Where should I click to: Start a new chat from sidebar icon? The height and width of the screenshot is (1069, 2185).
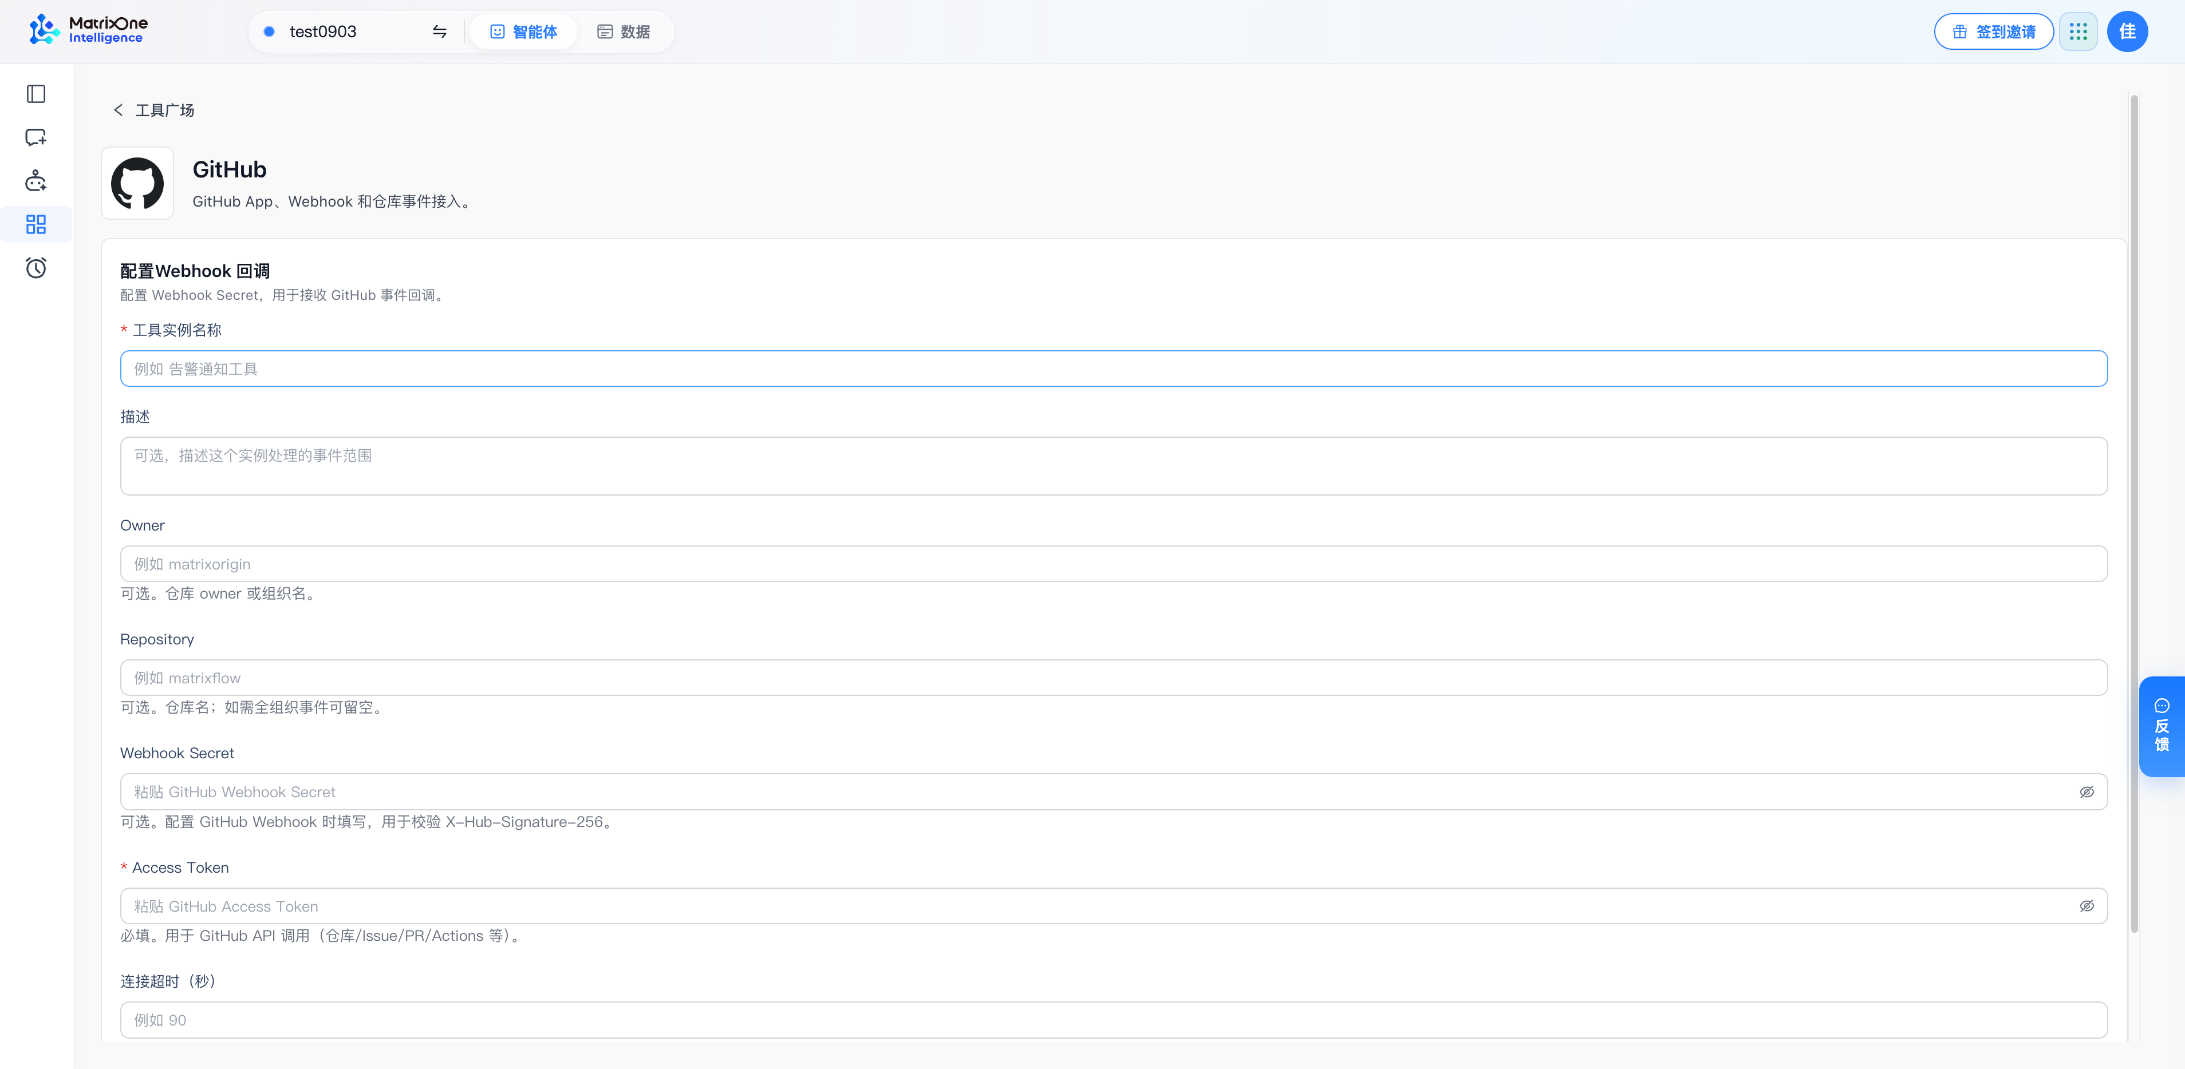(36, 137)
